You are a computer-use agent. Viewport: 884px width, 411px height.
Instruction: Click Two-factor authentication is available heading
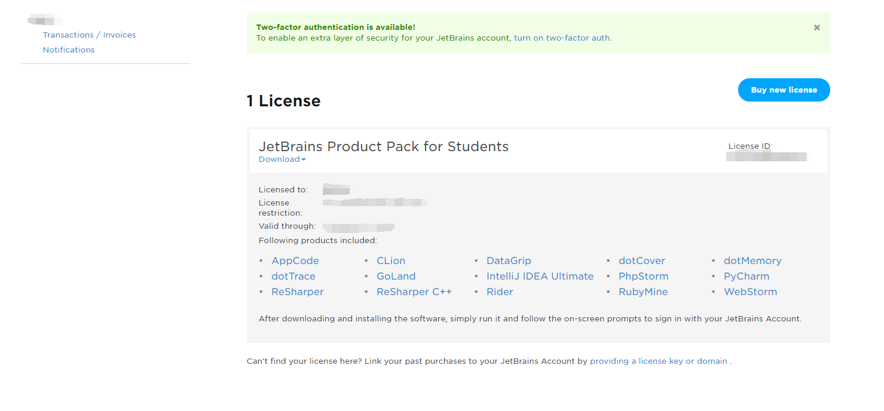click(x=336, y=27)
